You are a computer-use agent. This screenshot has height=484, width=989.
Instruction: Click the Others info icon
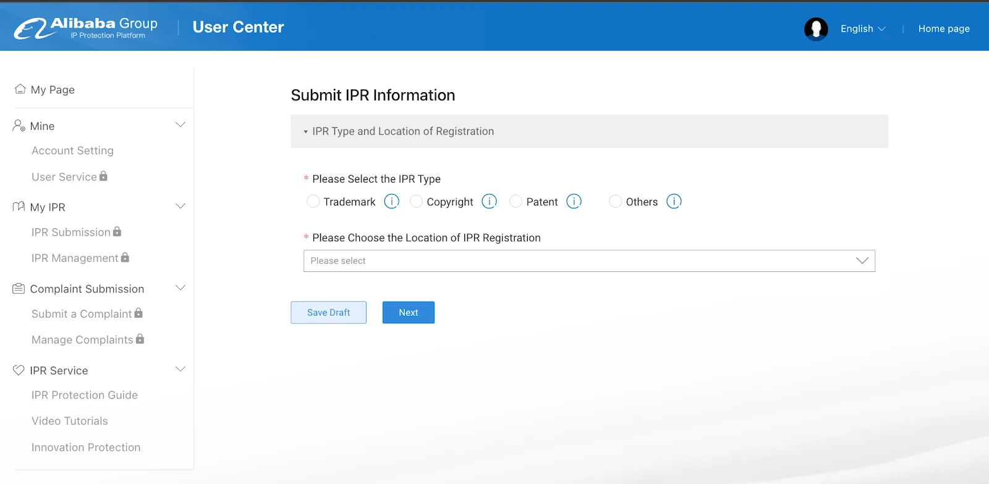point(674,202)
